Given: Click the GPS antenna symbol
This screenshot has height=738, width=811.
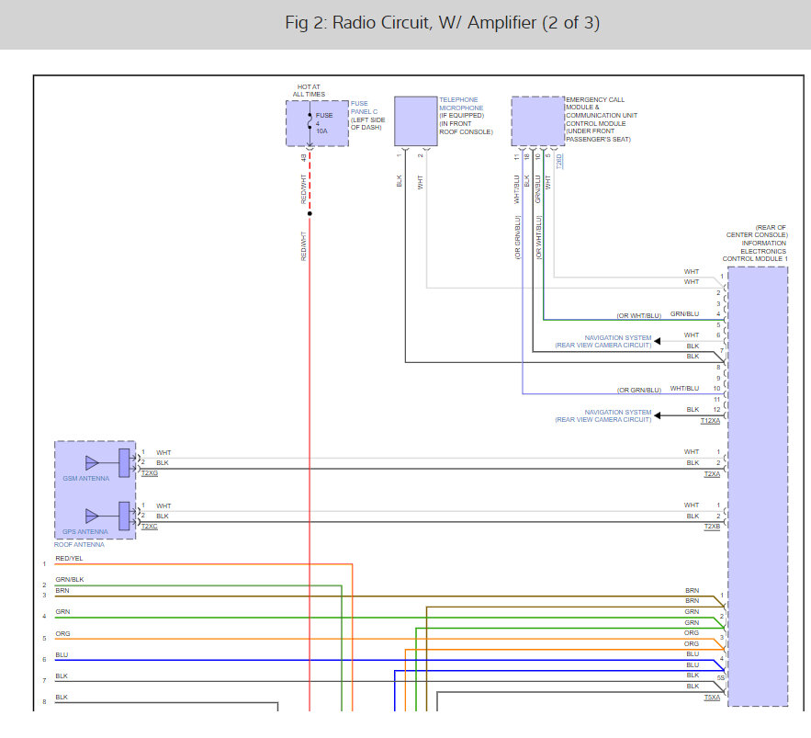Looking at the screenshot, I should coord(92,515).
